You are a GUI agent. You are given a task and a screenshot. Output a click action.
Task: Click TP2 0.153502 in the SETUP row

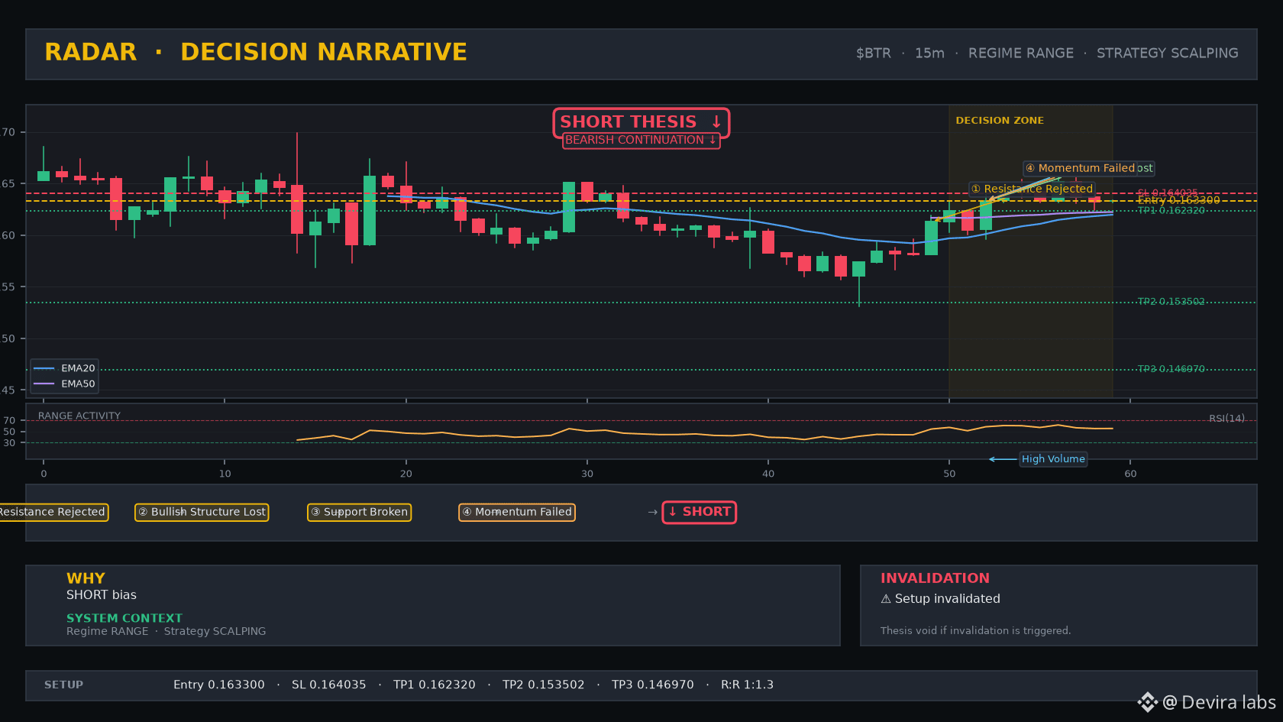pyautogui.click(x=544, y=685)
